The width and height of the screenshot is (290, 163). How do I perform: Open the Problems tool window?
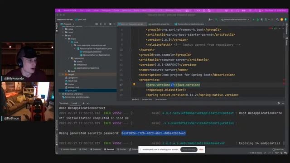coord(96,149)
